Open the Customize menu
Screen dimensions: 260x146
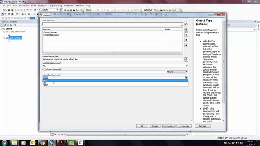(69, 6)
